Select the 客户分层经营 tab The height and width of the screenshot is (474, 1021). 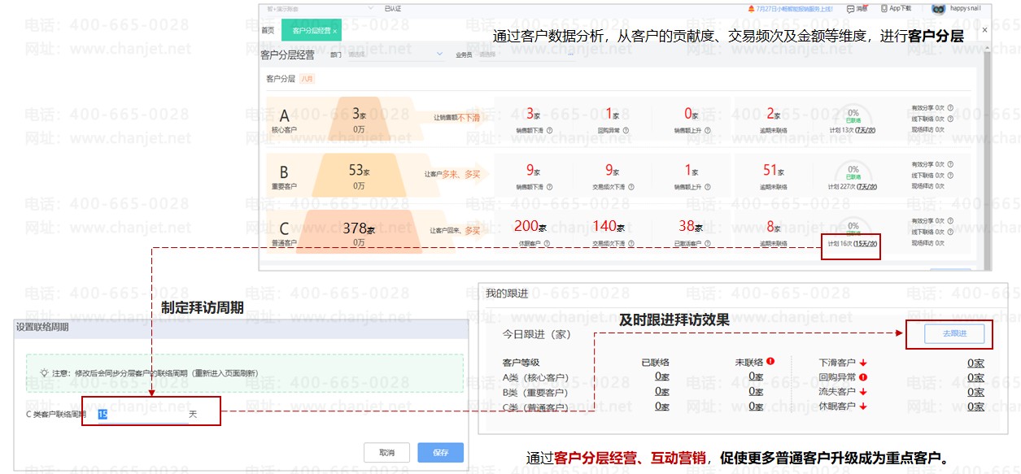312,30
